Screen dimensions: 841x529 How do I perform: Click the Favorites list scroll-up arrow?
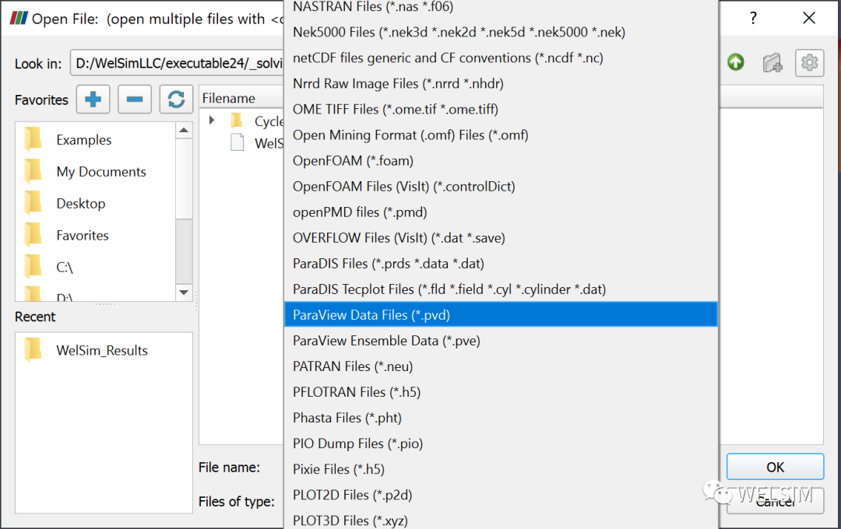184,130
